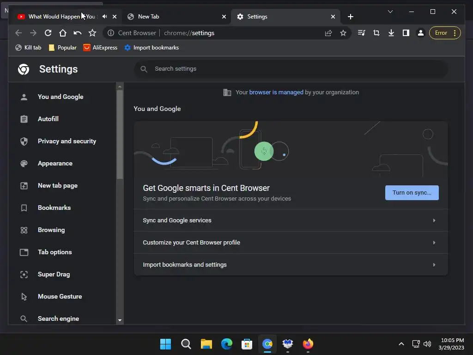473x355 pixels.
Task: Open the Popular bookmarks folder
Action: [63, 48]
